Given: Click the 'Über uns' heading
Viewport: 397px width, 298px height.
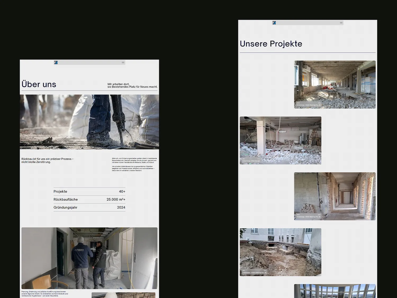Looking at the screenshot, I should click(39, 84).
